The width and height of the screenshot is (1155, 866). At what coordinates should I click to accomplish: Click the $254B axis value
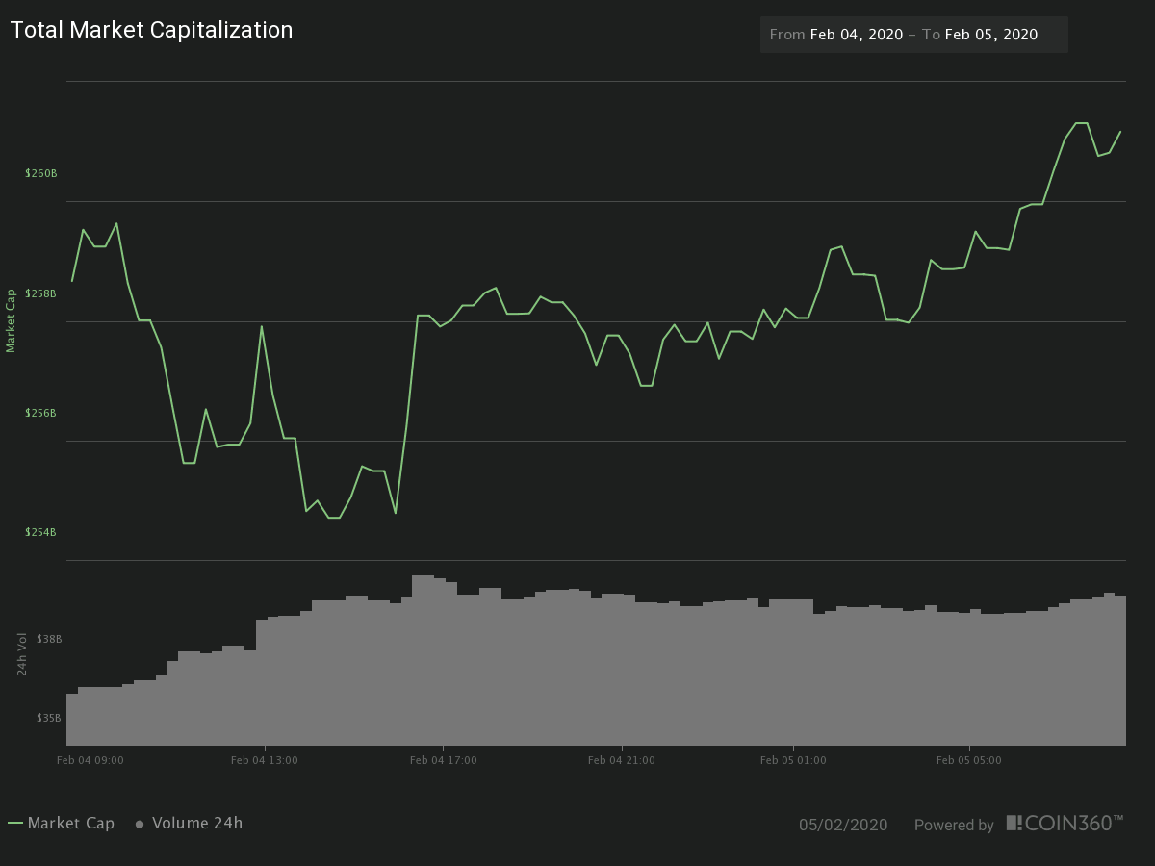[x=41, y=532]
